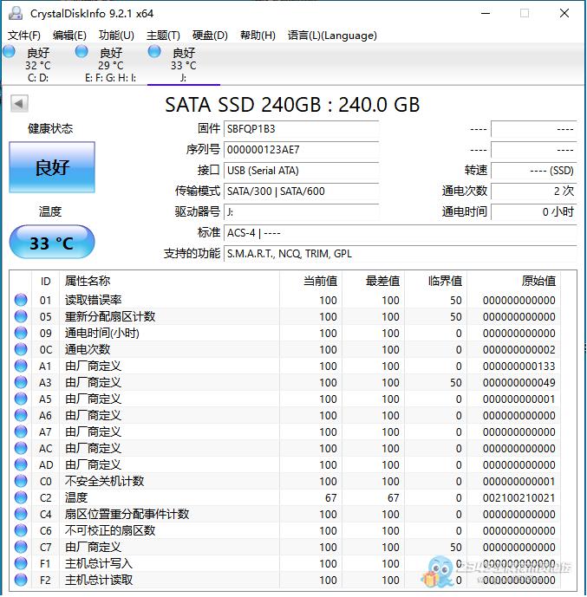Screen dimensions: 587x597
Task: Click the standard field ACS-4
Action: [400, 232]
